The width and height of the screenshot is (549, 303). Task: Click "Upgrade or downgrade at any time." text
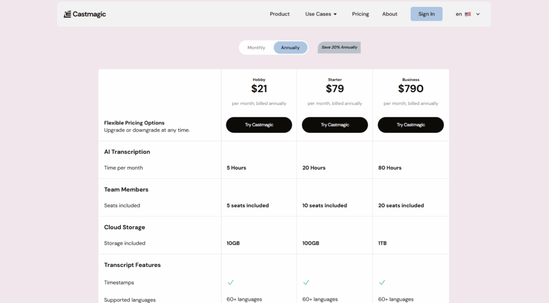pyautogui.click(x=147, y=130)
